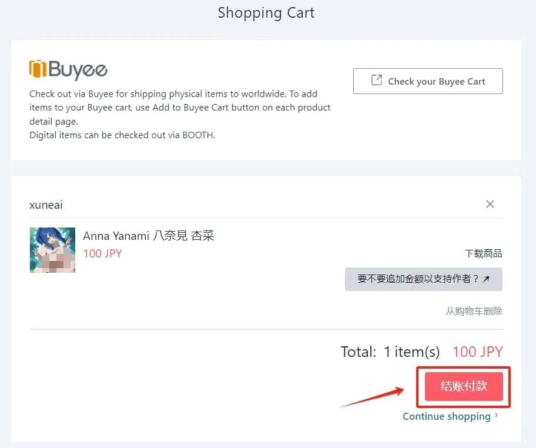Click the arrow icon on the support-author button

point(486,280)
